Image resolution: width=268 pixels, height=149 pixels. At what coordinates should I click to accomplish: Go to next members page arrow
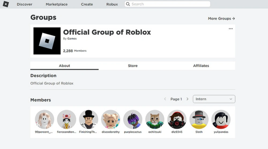tap(187, 99)
